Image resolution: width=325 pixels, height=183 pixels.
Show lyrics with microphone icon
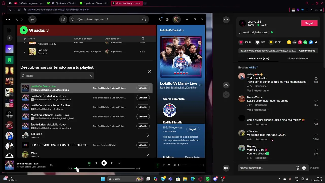pos(163,165)
